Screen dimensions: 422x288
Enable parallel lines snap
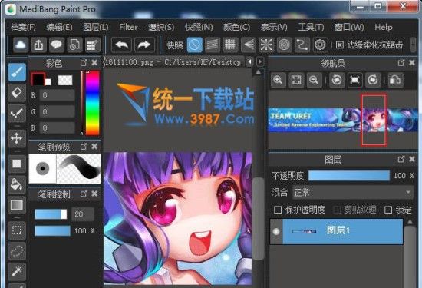pos(213,45)
